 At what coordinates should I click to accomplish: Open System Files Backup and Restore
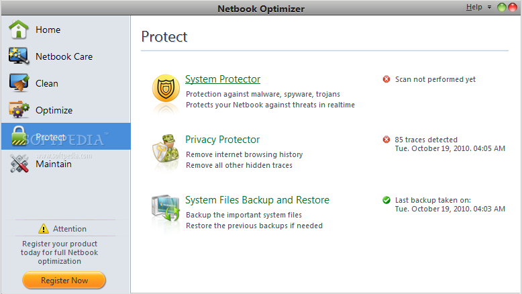coord(257,200)
